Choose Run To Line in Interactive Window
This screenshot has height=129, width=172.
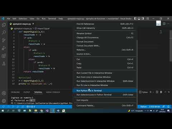[105, 85]
